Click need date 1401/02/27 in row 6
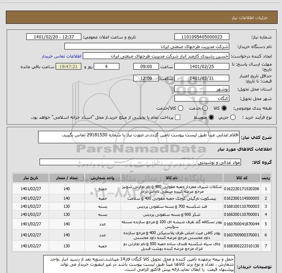Viewport: 282px width, 273px height. (31, 235)
